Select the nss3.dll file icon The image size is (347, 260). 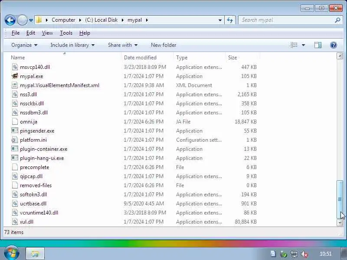coord(15,94)
